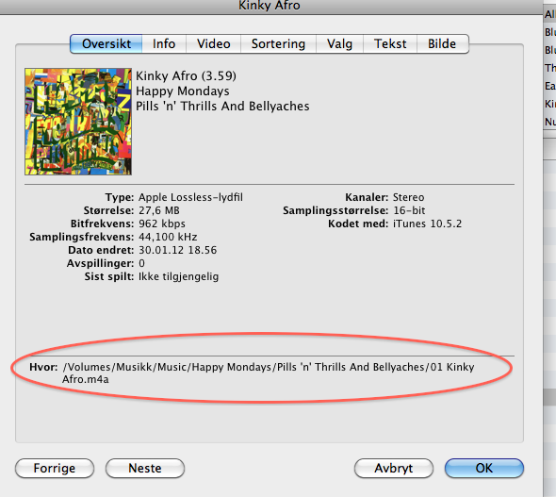Click the song title Kinky Afro (3.59)

pyautogui.click(x=187, y=75)
